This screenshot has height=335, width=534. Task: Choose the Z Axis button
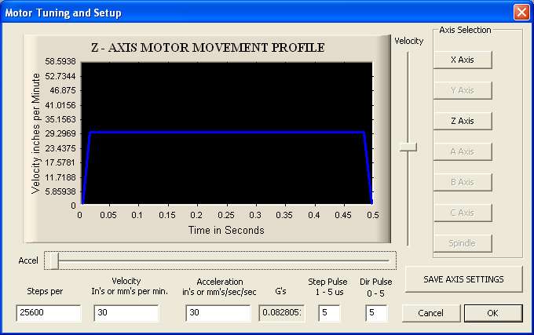(x=463, y=121)
